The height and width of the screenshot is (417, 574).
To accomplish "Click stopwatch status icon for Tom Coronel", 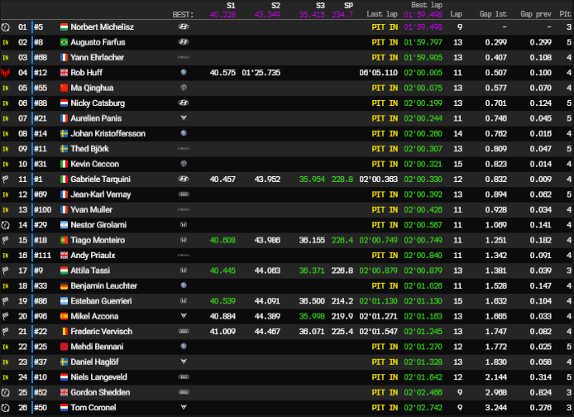I will 6,408.
